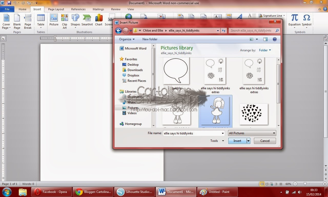328x197 pixels.
Task: Click the Page Break icon
Action: (x=28, y=22)
